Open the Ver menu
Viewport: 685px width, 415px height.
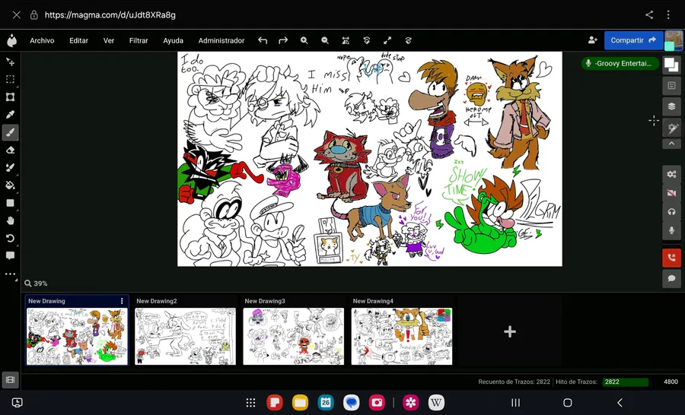108,40
